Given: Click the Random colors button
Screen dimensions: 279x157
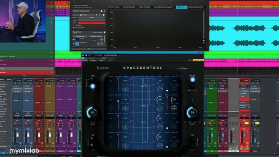Looking at the screenshot, I should point(96,36).
